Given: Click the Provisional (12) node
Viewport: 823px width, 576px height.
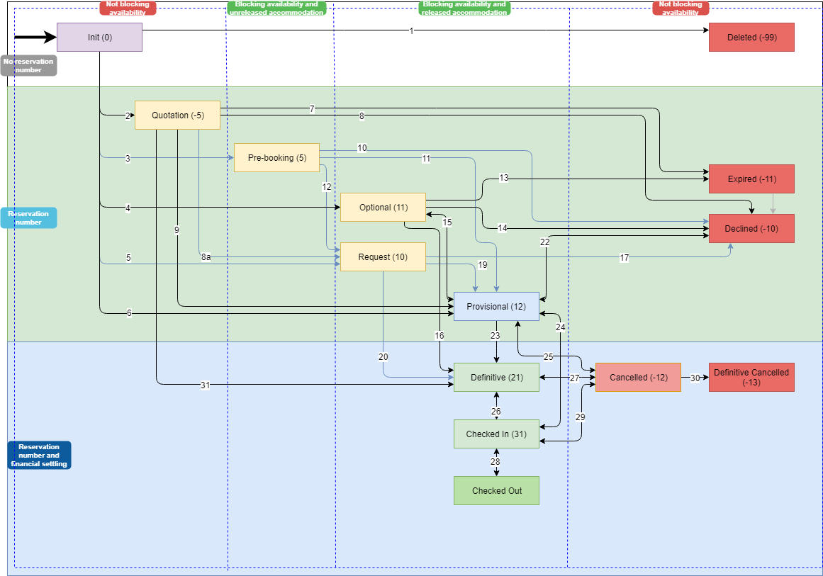Looking at the screenshot, I should [x=496, y=306].
